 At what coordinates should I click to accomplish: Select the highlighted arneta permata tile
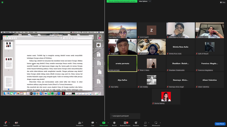[122, 64]
